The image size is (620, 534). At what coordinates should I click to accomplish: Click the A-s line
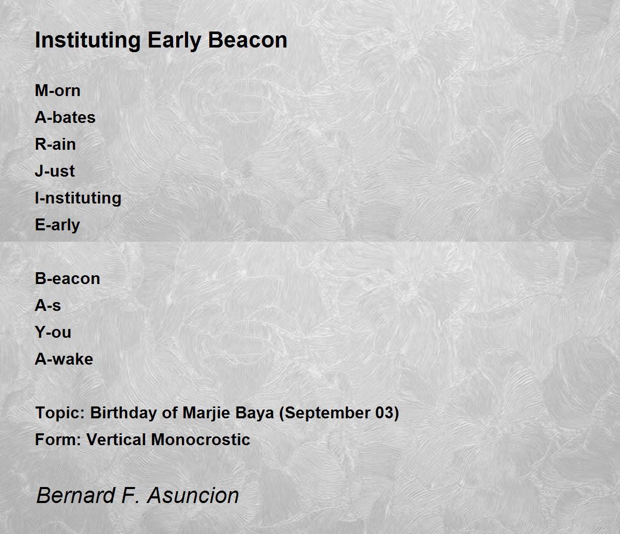click(48, 305)
